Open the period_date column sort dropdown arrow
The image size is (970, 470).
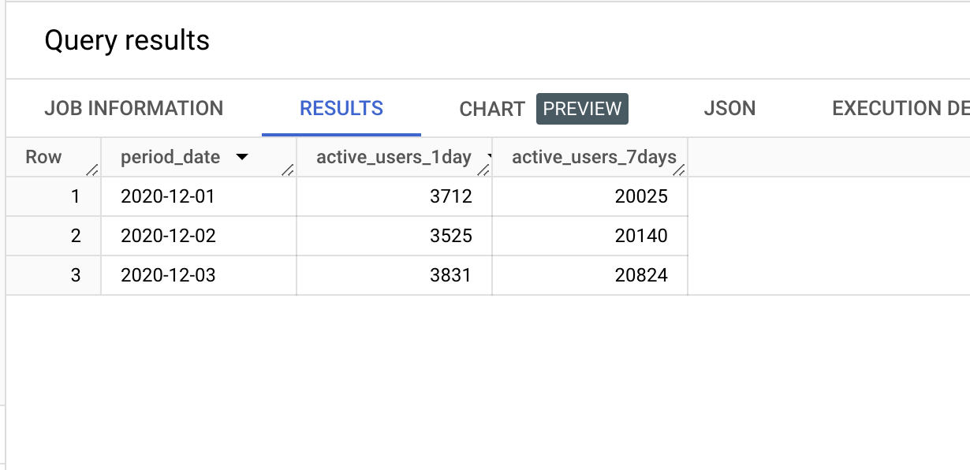[x=242, y=158]
